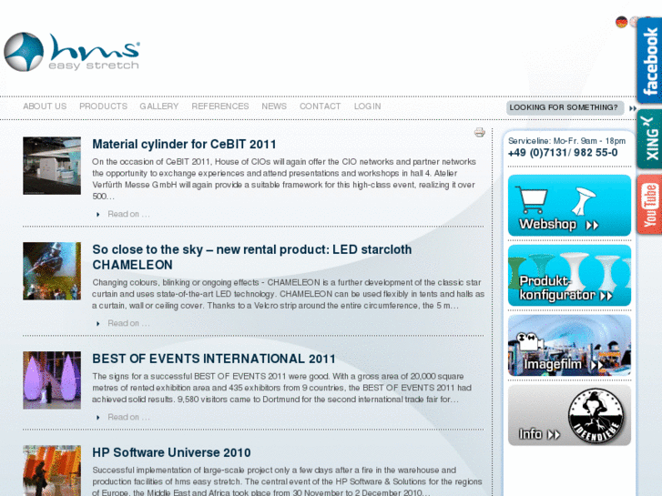
Task: Print the page via printer icon
Action: coord(479,133)
